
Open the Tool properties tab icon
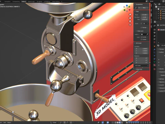coord(154,25)
